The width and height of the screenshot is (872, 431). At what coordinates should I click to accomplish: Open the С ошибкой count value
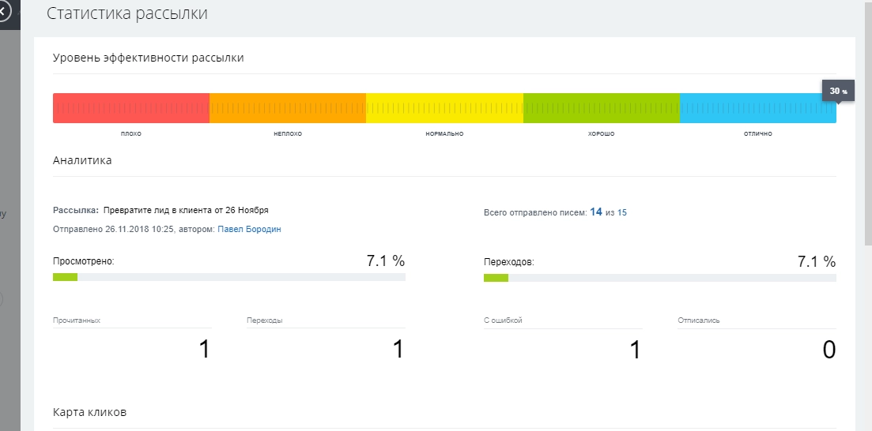[x=634, y=349]
